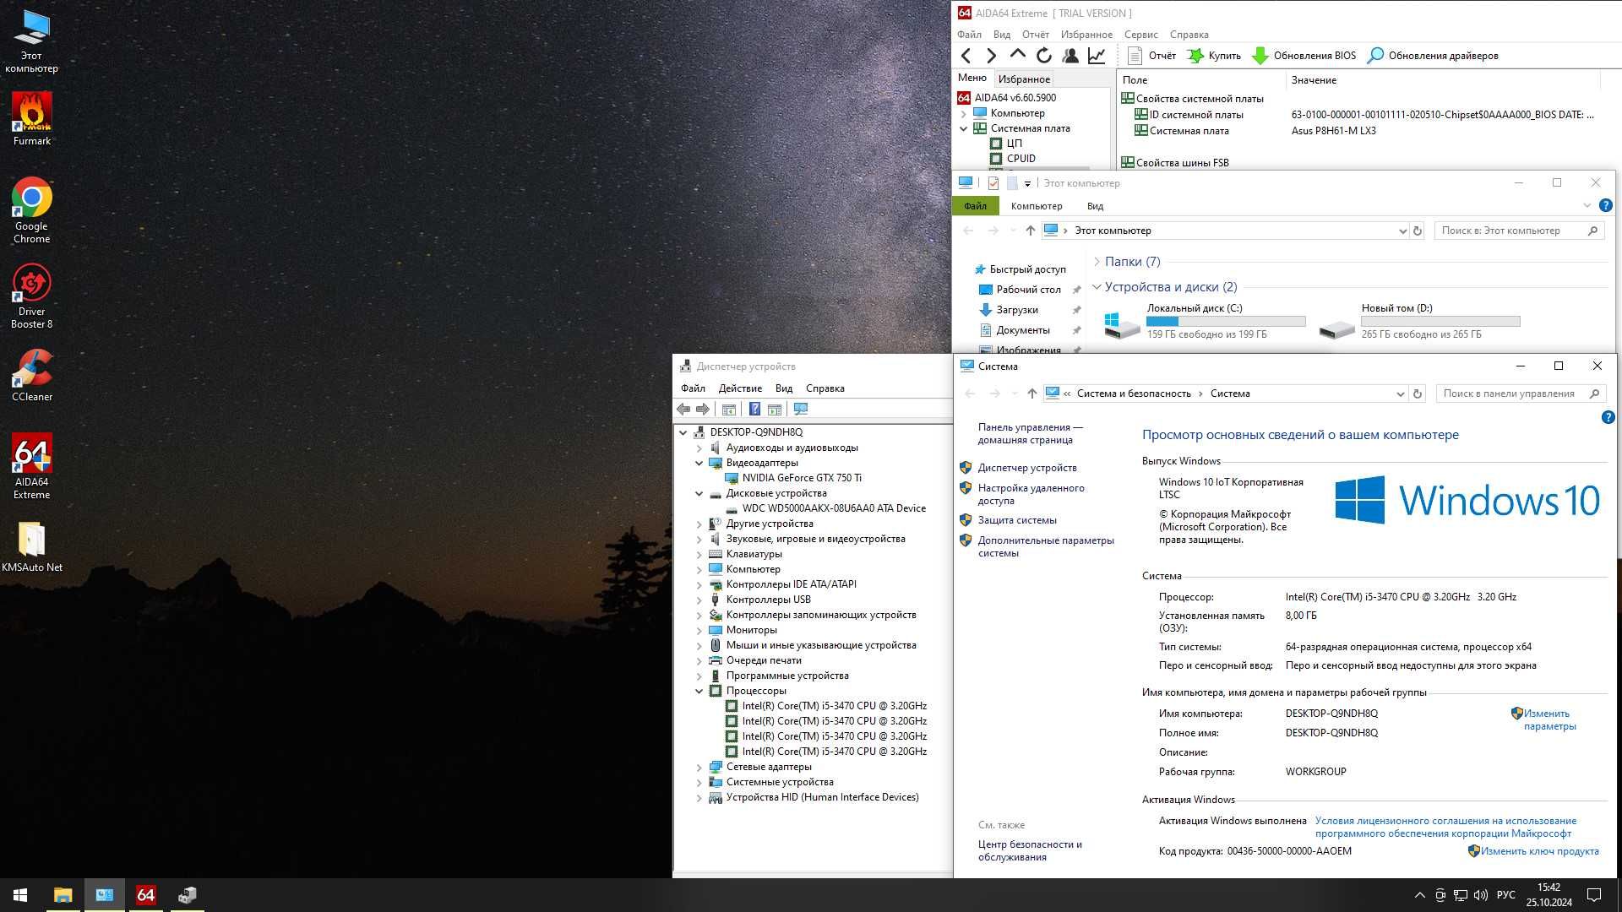This screenshot has height=912, width=1622.
Task: Collapse 'Устройства и диски (2)' group
Action: coord(1097,287)
